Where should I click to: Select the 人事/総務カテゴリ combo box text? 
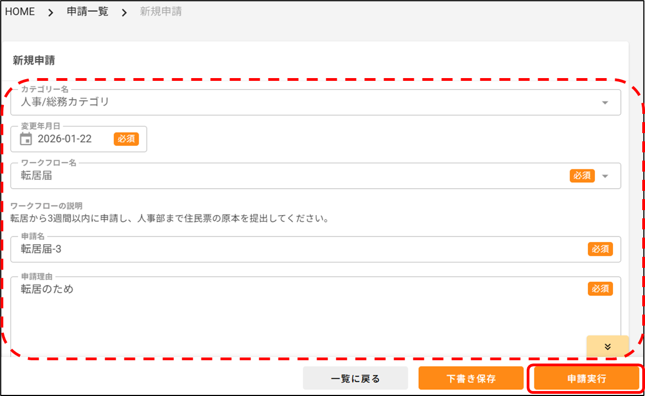click(65, 102)
